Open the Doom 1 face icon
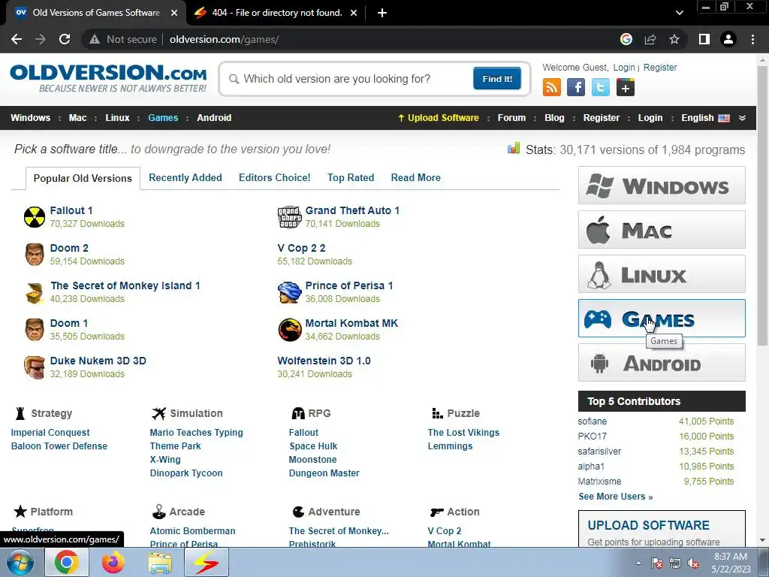 [35, 329]
